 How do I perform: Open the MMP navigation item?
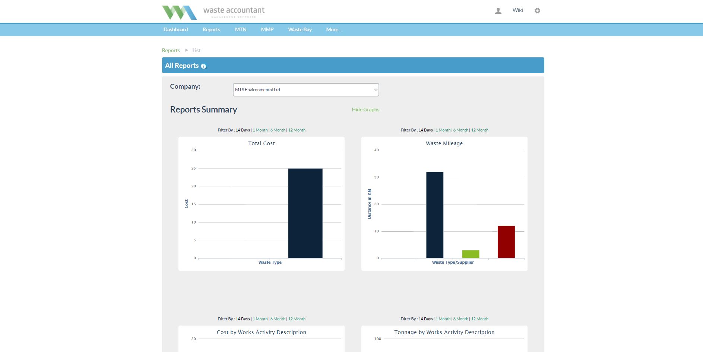tap(267, 30)
